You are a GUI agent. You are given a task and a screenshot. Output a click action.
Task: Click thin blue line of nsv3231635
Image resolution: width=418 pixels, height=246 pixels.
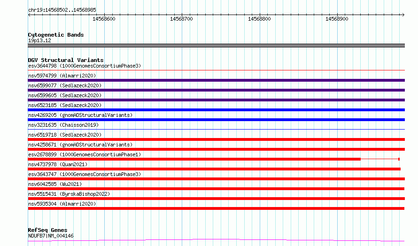coord(216,130)
